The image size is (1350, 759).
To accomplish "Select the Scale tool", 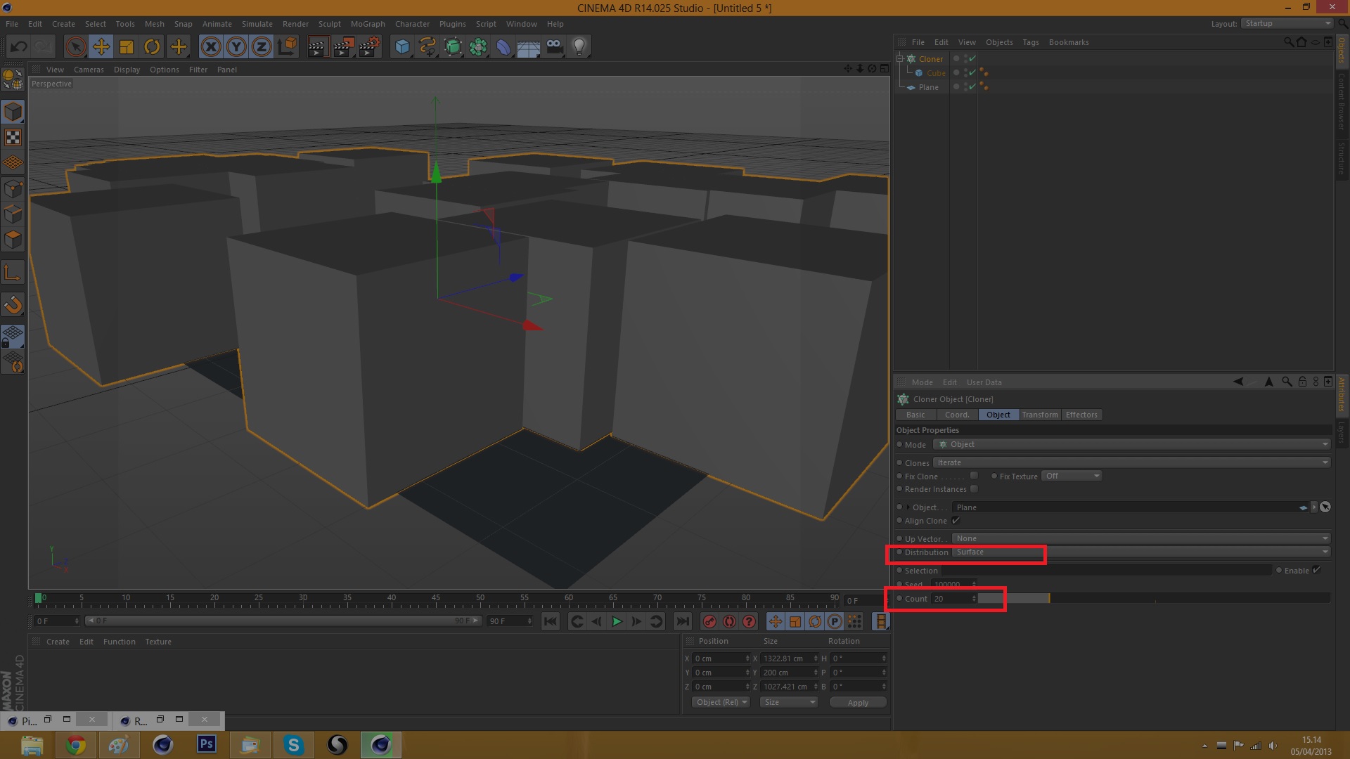I will point(127,47).
